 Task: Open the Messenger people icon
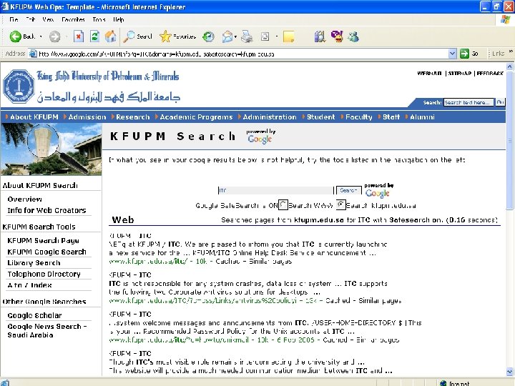point(353,36)
